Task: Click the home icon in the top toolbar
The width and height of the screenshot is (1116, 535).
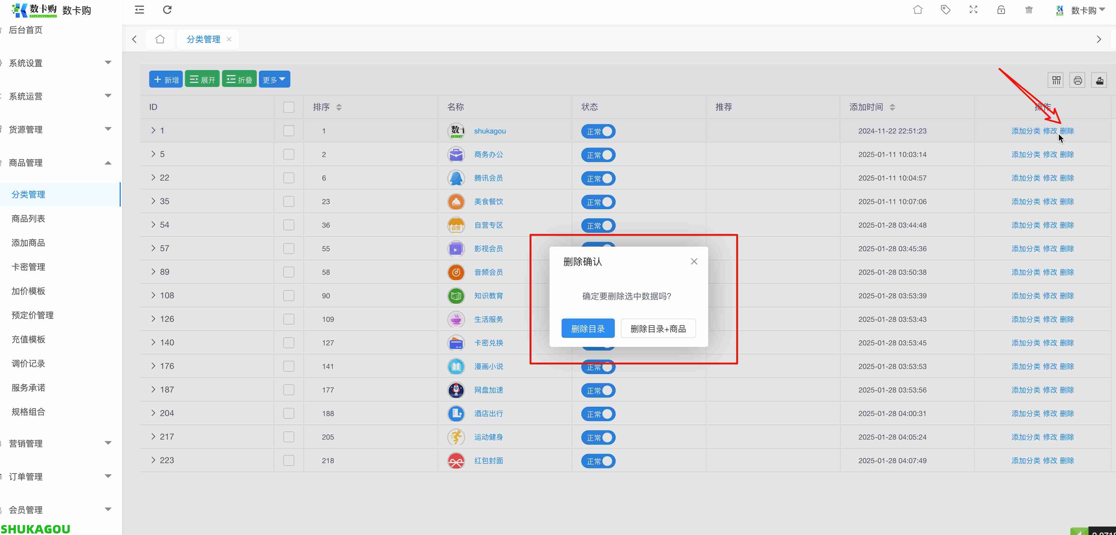Action: pos(918,10)
